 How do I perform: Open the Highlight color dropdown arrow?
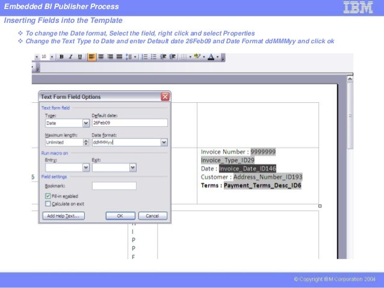pyautogui.click(x=204, y=57)
